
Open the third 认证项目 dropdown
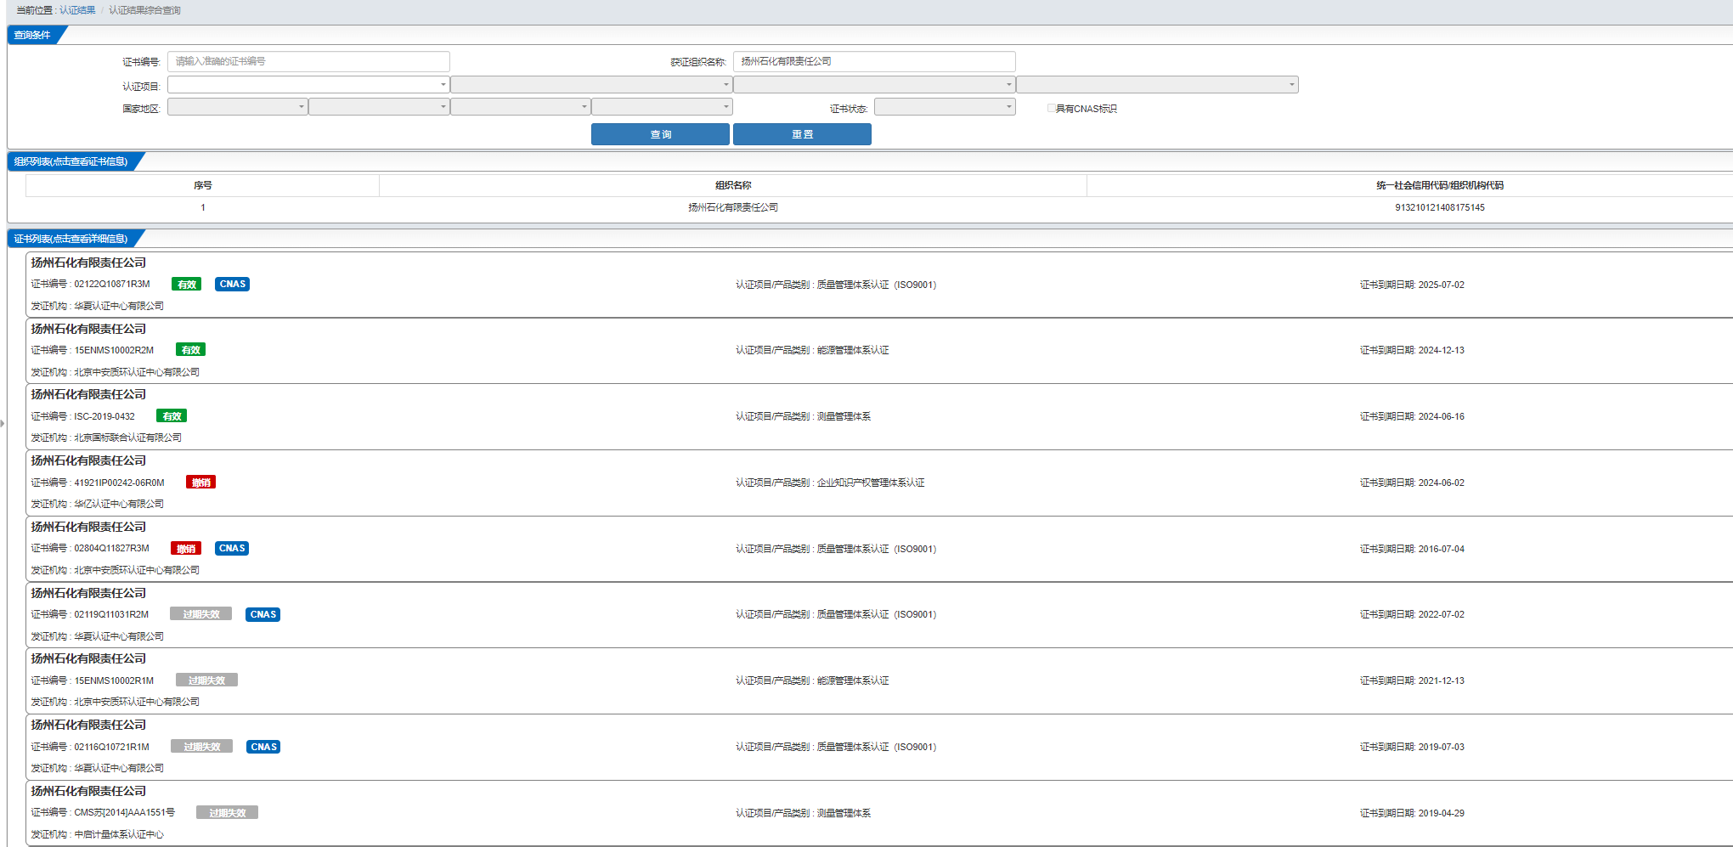[x=874, y=84]
